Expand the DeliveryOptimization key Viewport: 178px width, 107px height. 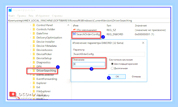pos(30,38)
